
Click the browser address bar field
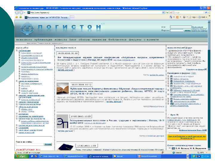[x=95, y=13]
